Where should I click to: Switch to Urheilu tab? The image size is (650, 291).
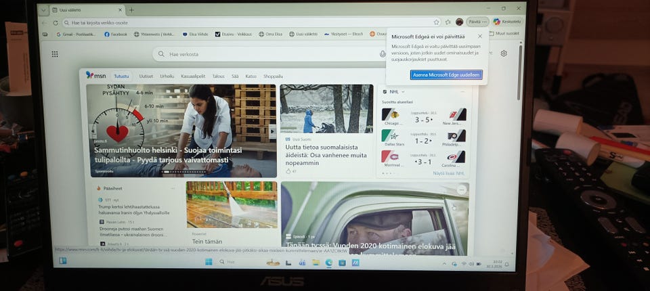[x=167, y=76]
